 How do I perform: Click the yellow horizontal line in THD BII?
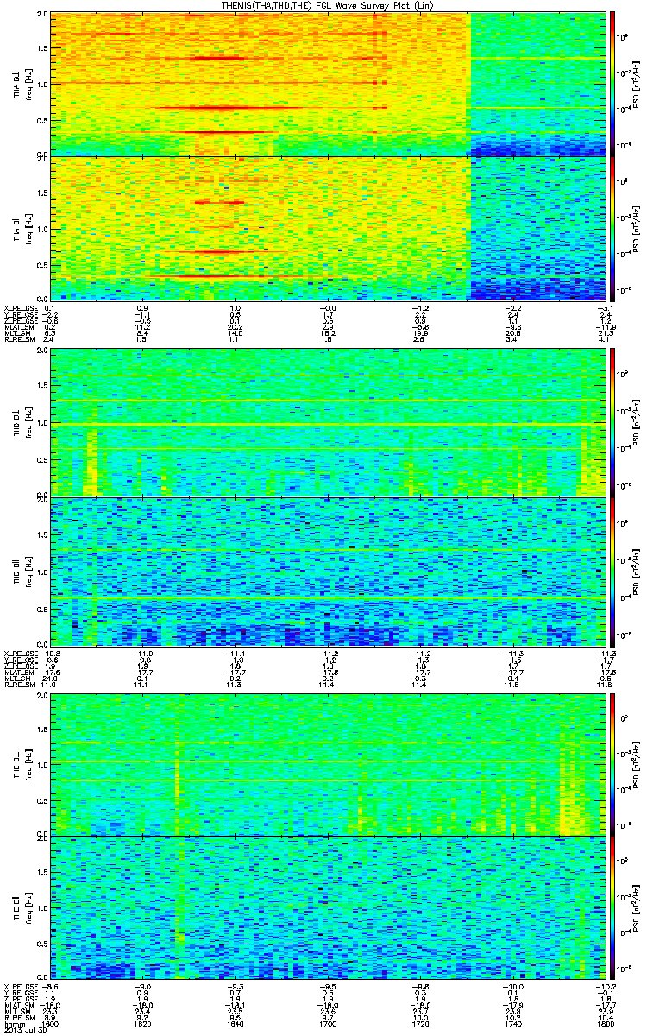tap(328, 597)
